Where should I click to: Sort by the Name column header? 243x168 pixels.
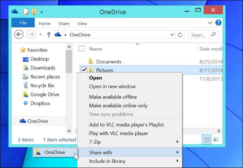[95, 49]
